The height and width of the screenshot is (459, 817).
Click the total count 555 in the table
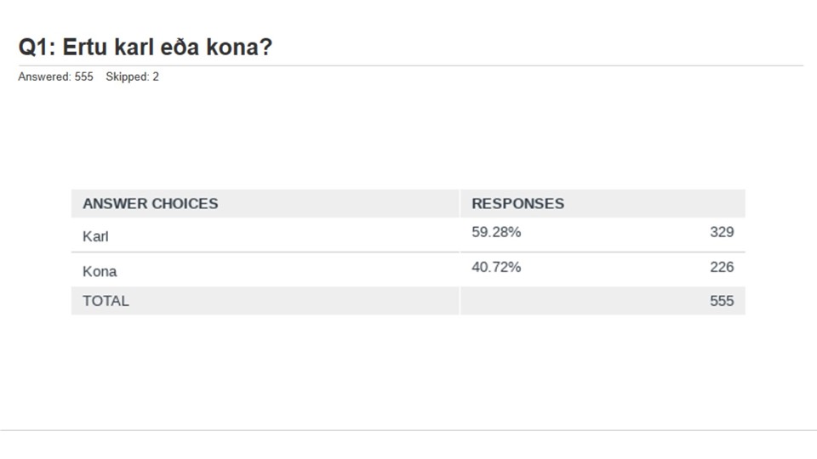tap(722, 301)
